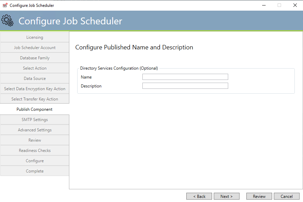Viewport: 303px width, 202px height.
Task: Open the Data Source step
Action: click(35, 78)
